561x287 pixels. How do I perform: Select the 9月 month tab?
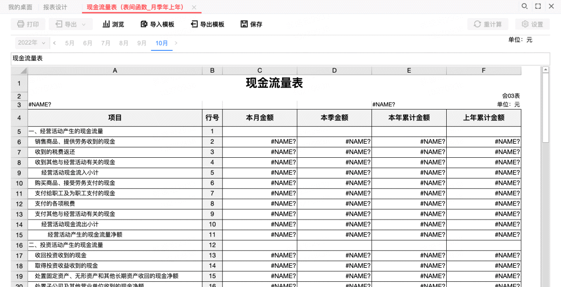[142, 43]
